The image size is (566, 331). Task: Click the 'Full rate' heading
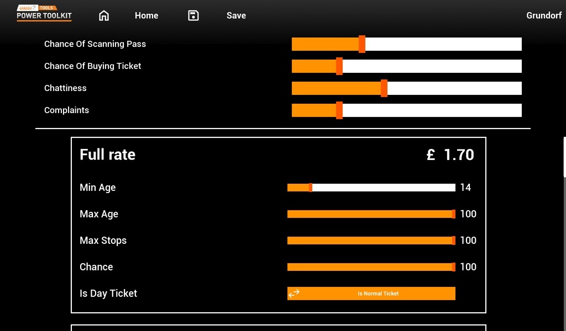point(107,154)
